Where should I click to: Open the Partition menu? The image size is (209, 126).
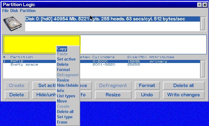(x=28, y=10)
